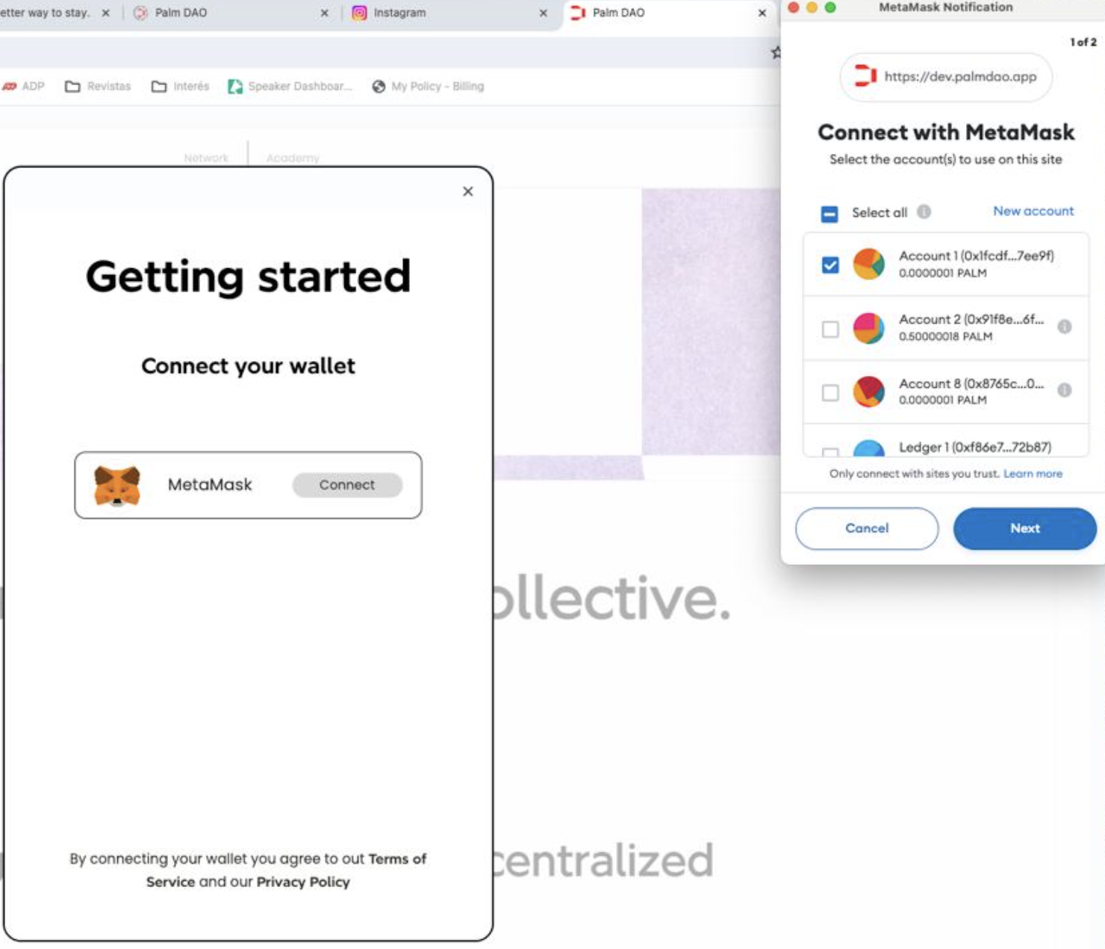The width and height of the screenshot is (1105, 949).
Task: Click the Network nav item on the page
Action: [206, 158]
